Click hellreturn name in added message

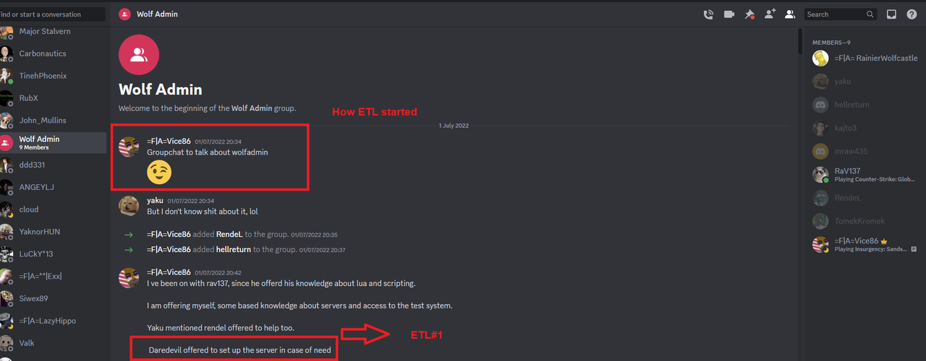(234, 249)
